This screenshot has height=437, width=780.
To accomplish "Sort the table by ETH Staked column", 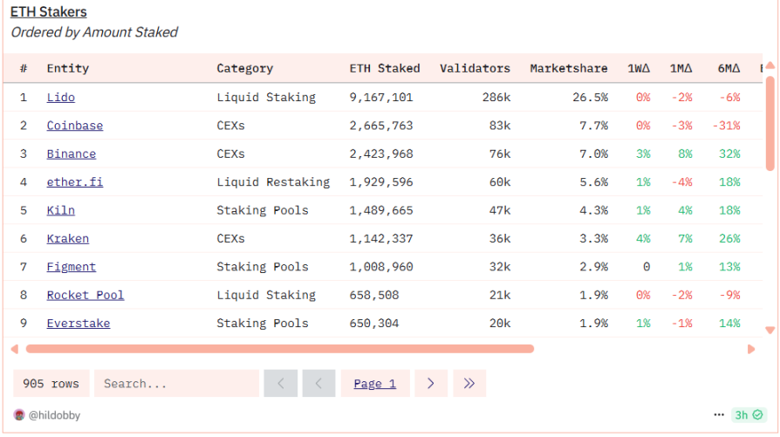I will [384, 68].
